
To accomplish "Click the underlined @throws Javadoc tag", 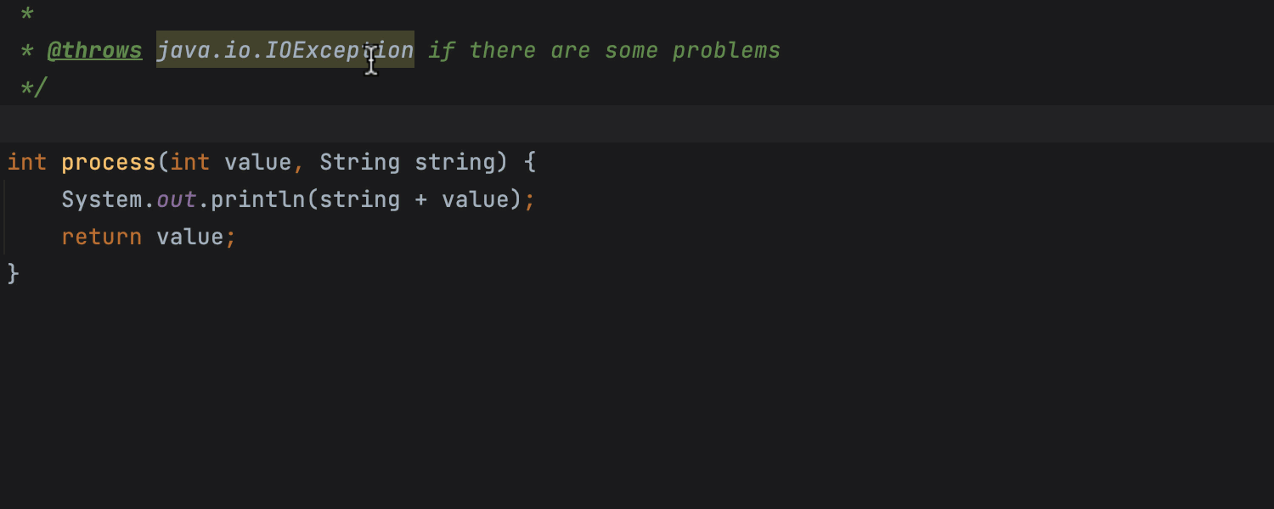I will [x=94, y=51].
